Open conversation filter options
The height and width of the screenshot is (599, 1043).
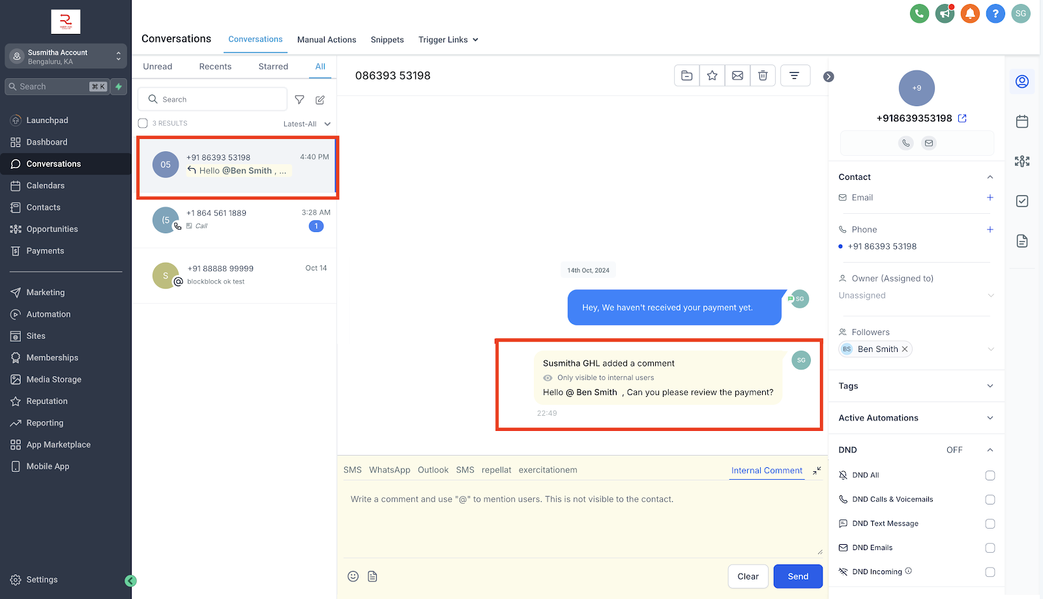[x=795, y=75]
